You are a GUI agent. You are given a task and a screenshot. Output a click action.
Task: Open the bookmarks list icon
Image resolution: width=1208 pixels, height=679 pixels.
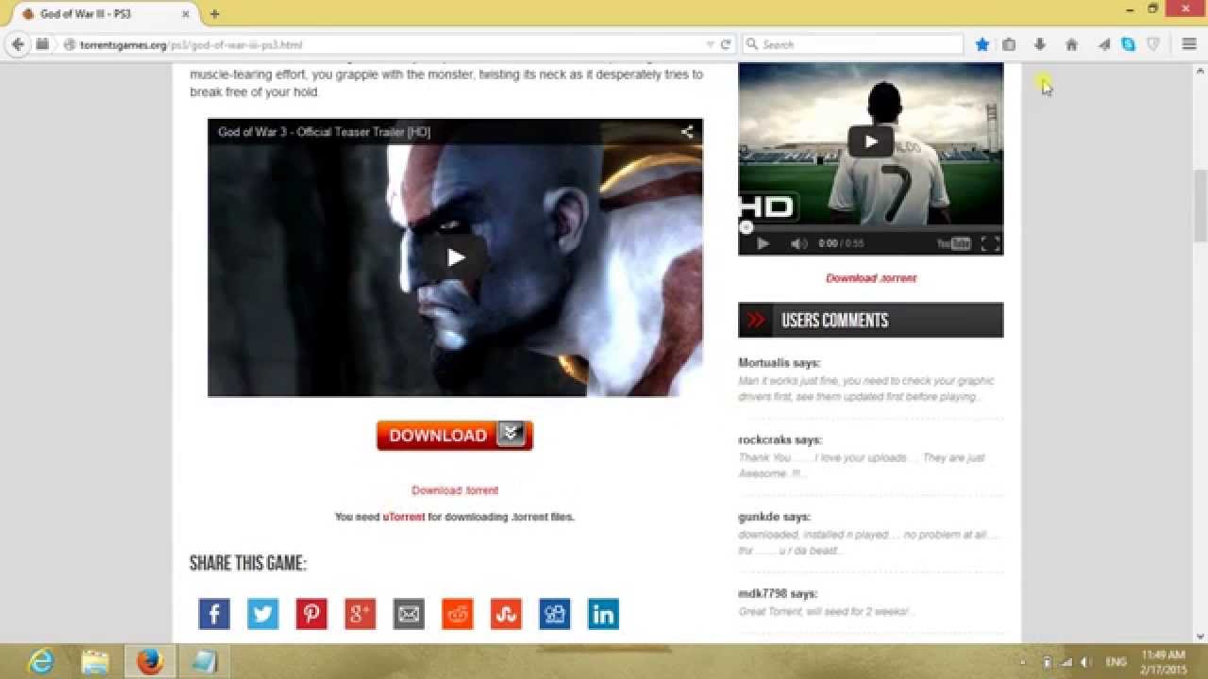point(1009,44)
